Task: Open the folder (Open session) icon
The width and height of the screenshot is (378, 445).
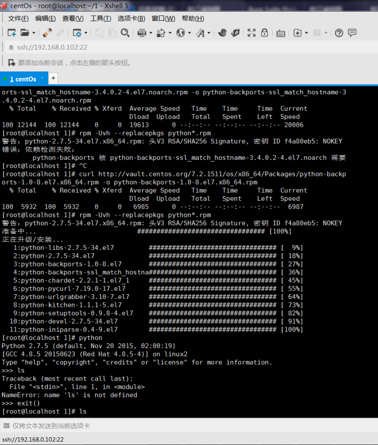Action: 25,33
